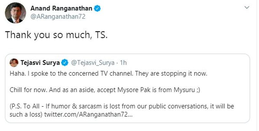This screenshot has width=259, height=131.
Task: Click the "Thank you so much, TS." text
Action: [x=56, y=35]
